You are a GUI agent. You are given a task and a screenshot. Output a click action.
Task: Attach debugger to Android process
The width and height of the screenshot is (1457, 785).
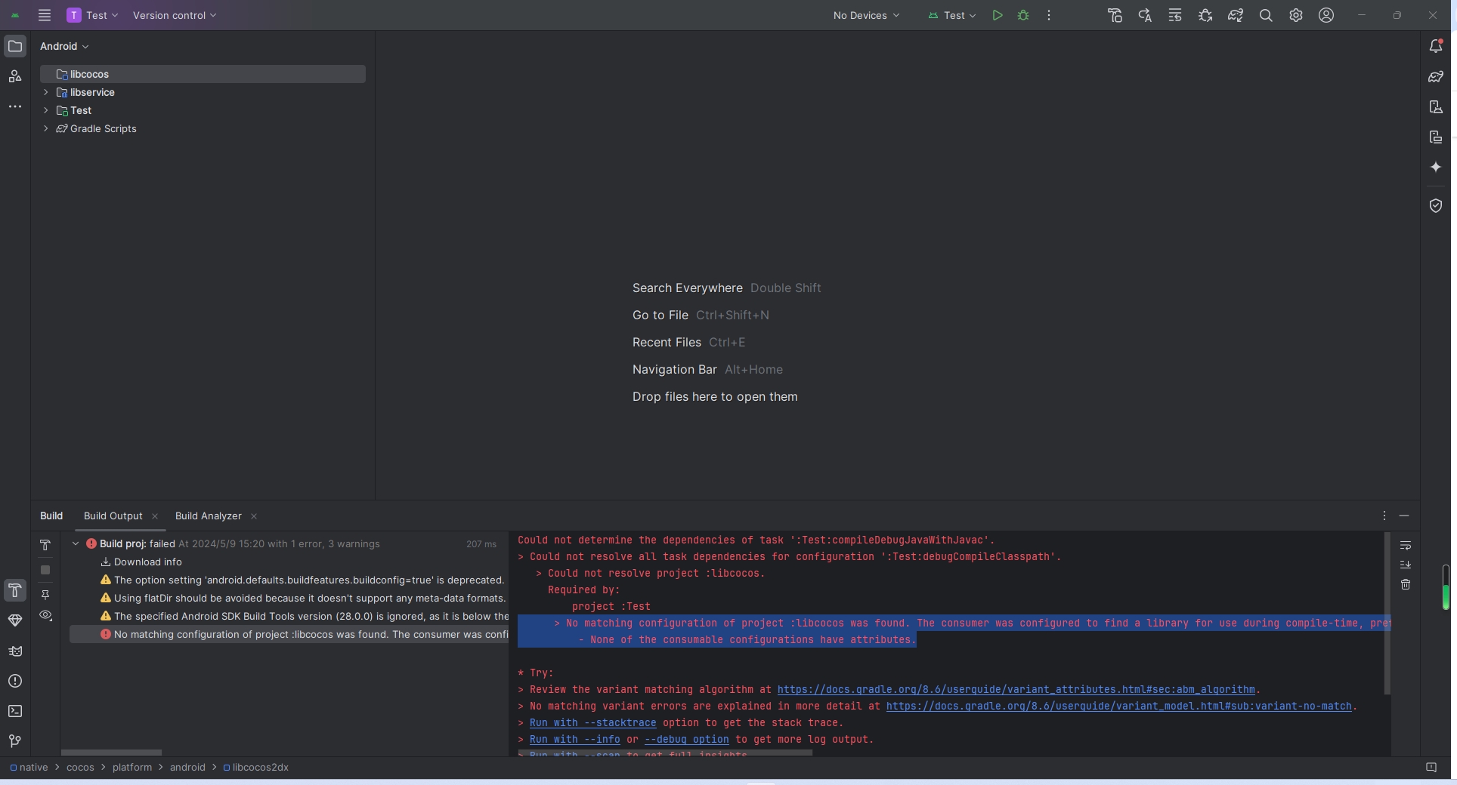coord(1205,15)
